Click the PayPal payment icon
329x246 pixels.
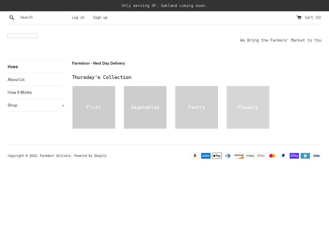[283, 156]
